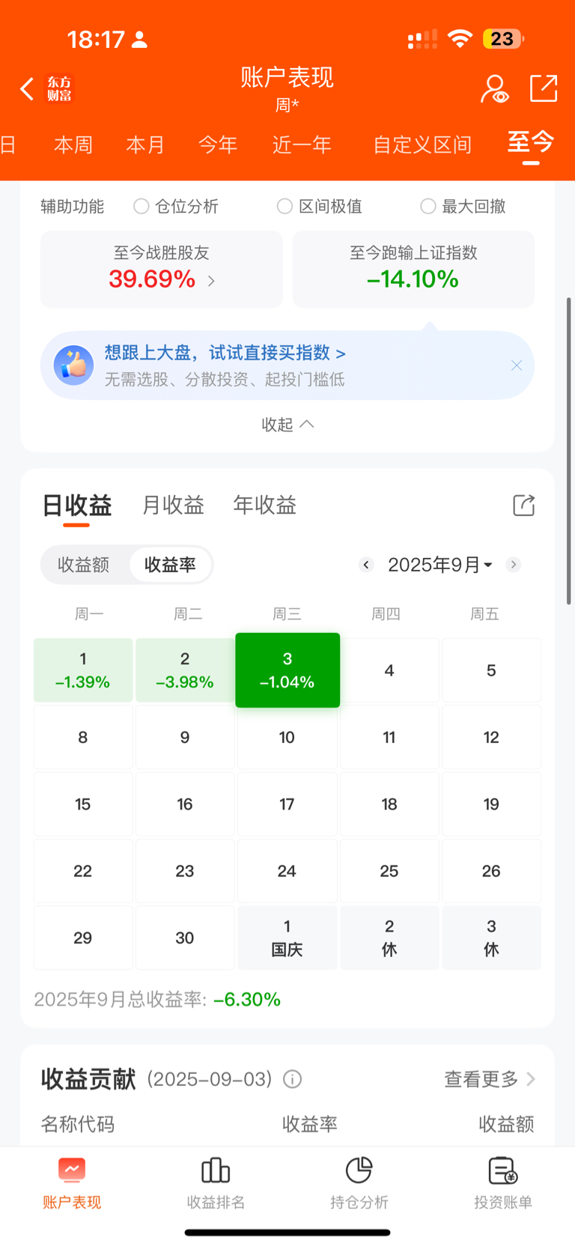Viewport: 575px width, 1247px height.
Task: Dismiss the index-buying promotion banner
Action: [517, 365]
